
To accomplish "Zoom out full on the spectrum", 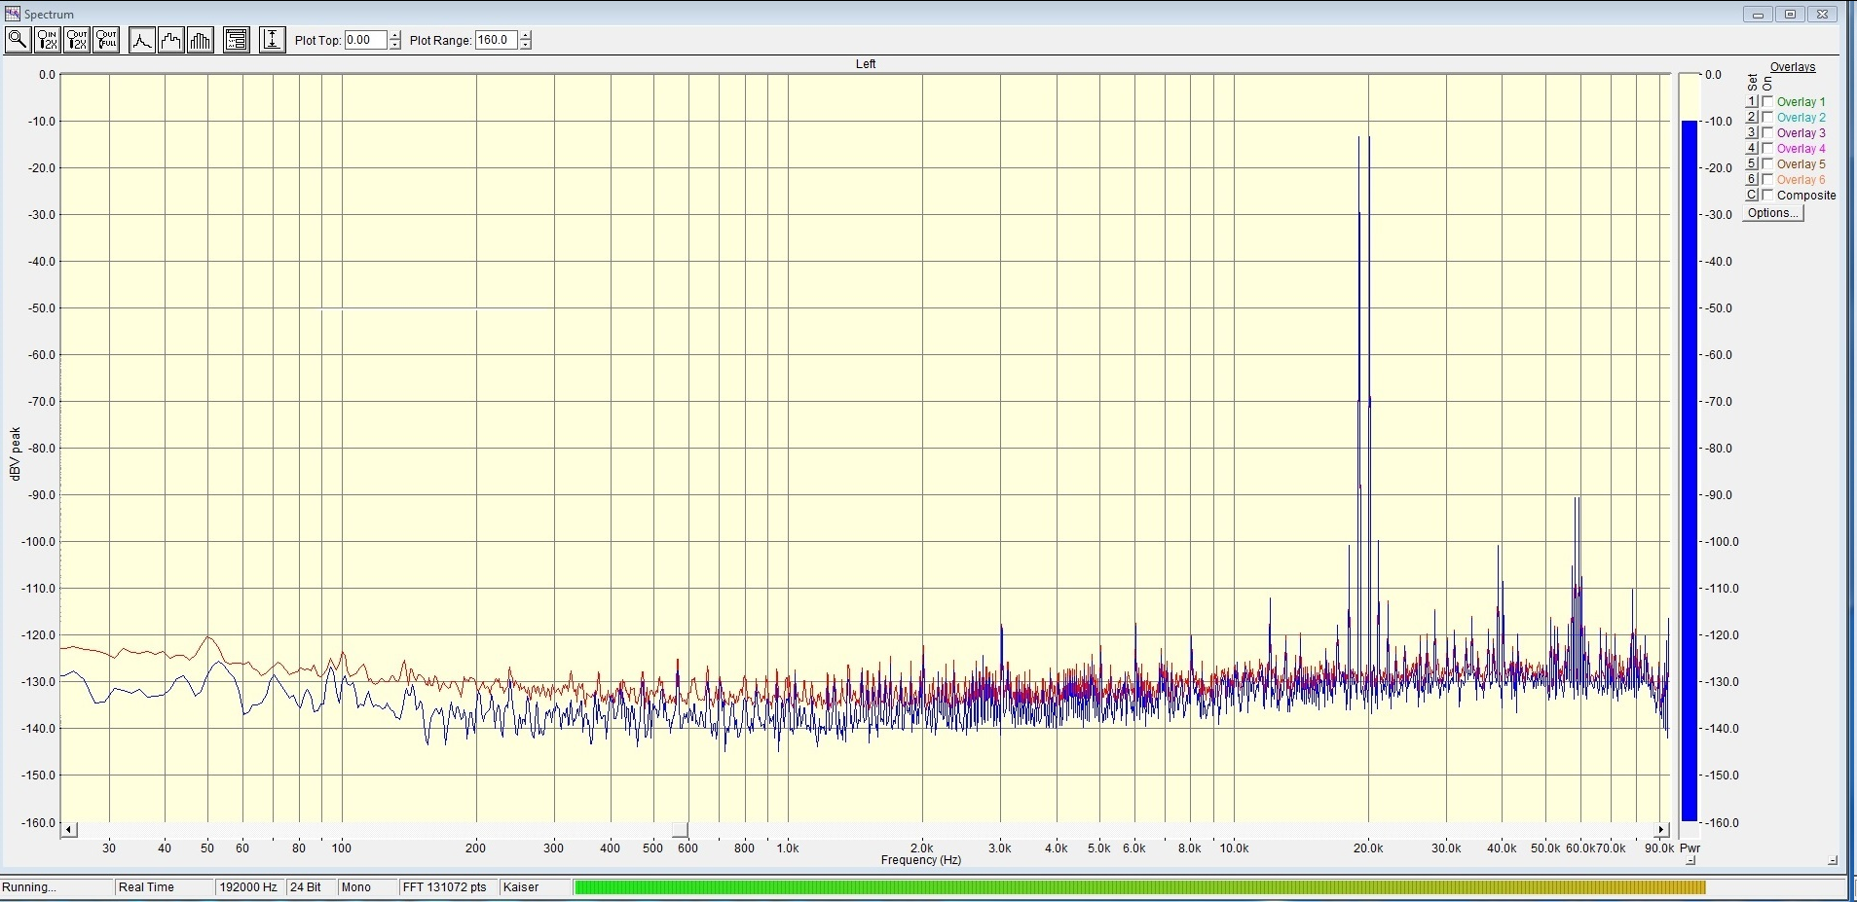I will pyautogui.click(x=106, y=40).
